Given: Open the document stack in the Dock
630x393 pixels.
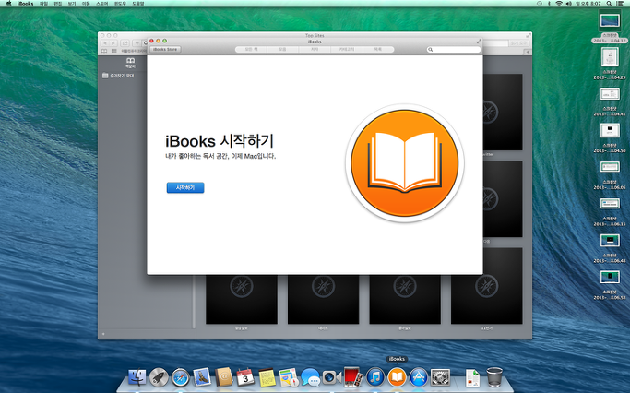Looking at the screenshot, I should tap(472, 377).
